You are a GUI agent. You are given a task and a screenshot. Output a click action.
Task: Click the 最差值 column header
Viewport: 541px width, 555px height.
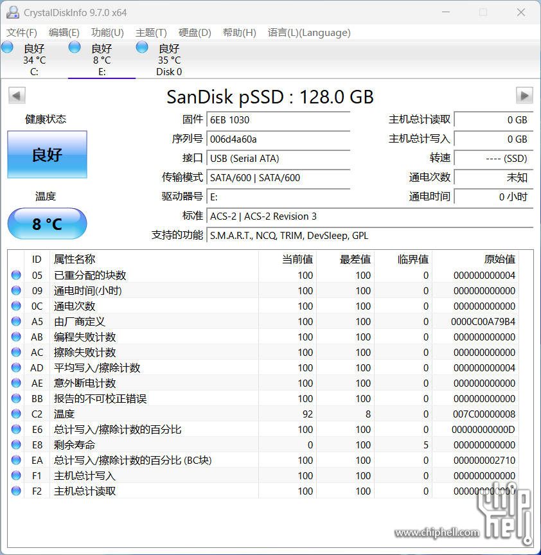(x=346, y=259)
